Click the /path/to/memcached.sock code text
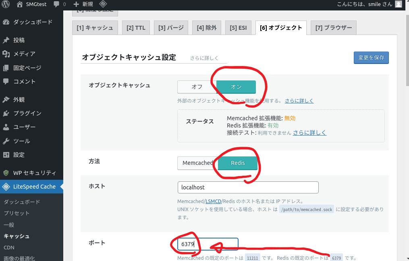Viewport: 409px width, 261px height. (307, 210)
